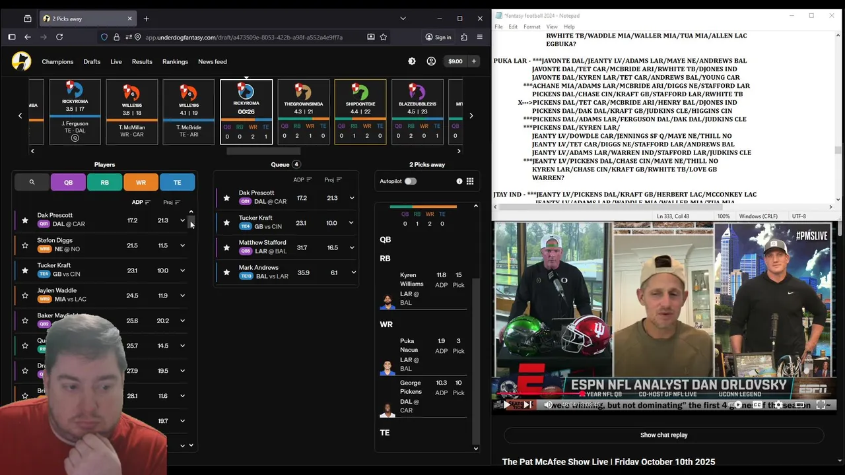Open the draft board grid icon
The width and height of the screenshot is (845, 475).
[x=470, y=181]
